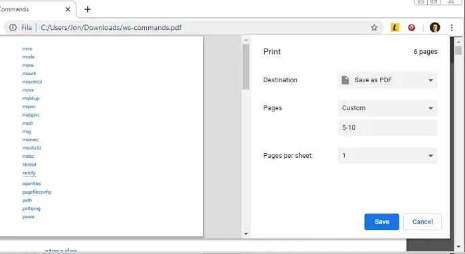Click the mstsc link
Viewport: 465px width, 254px height.
28,157
